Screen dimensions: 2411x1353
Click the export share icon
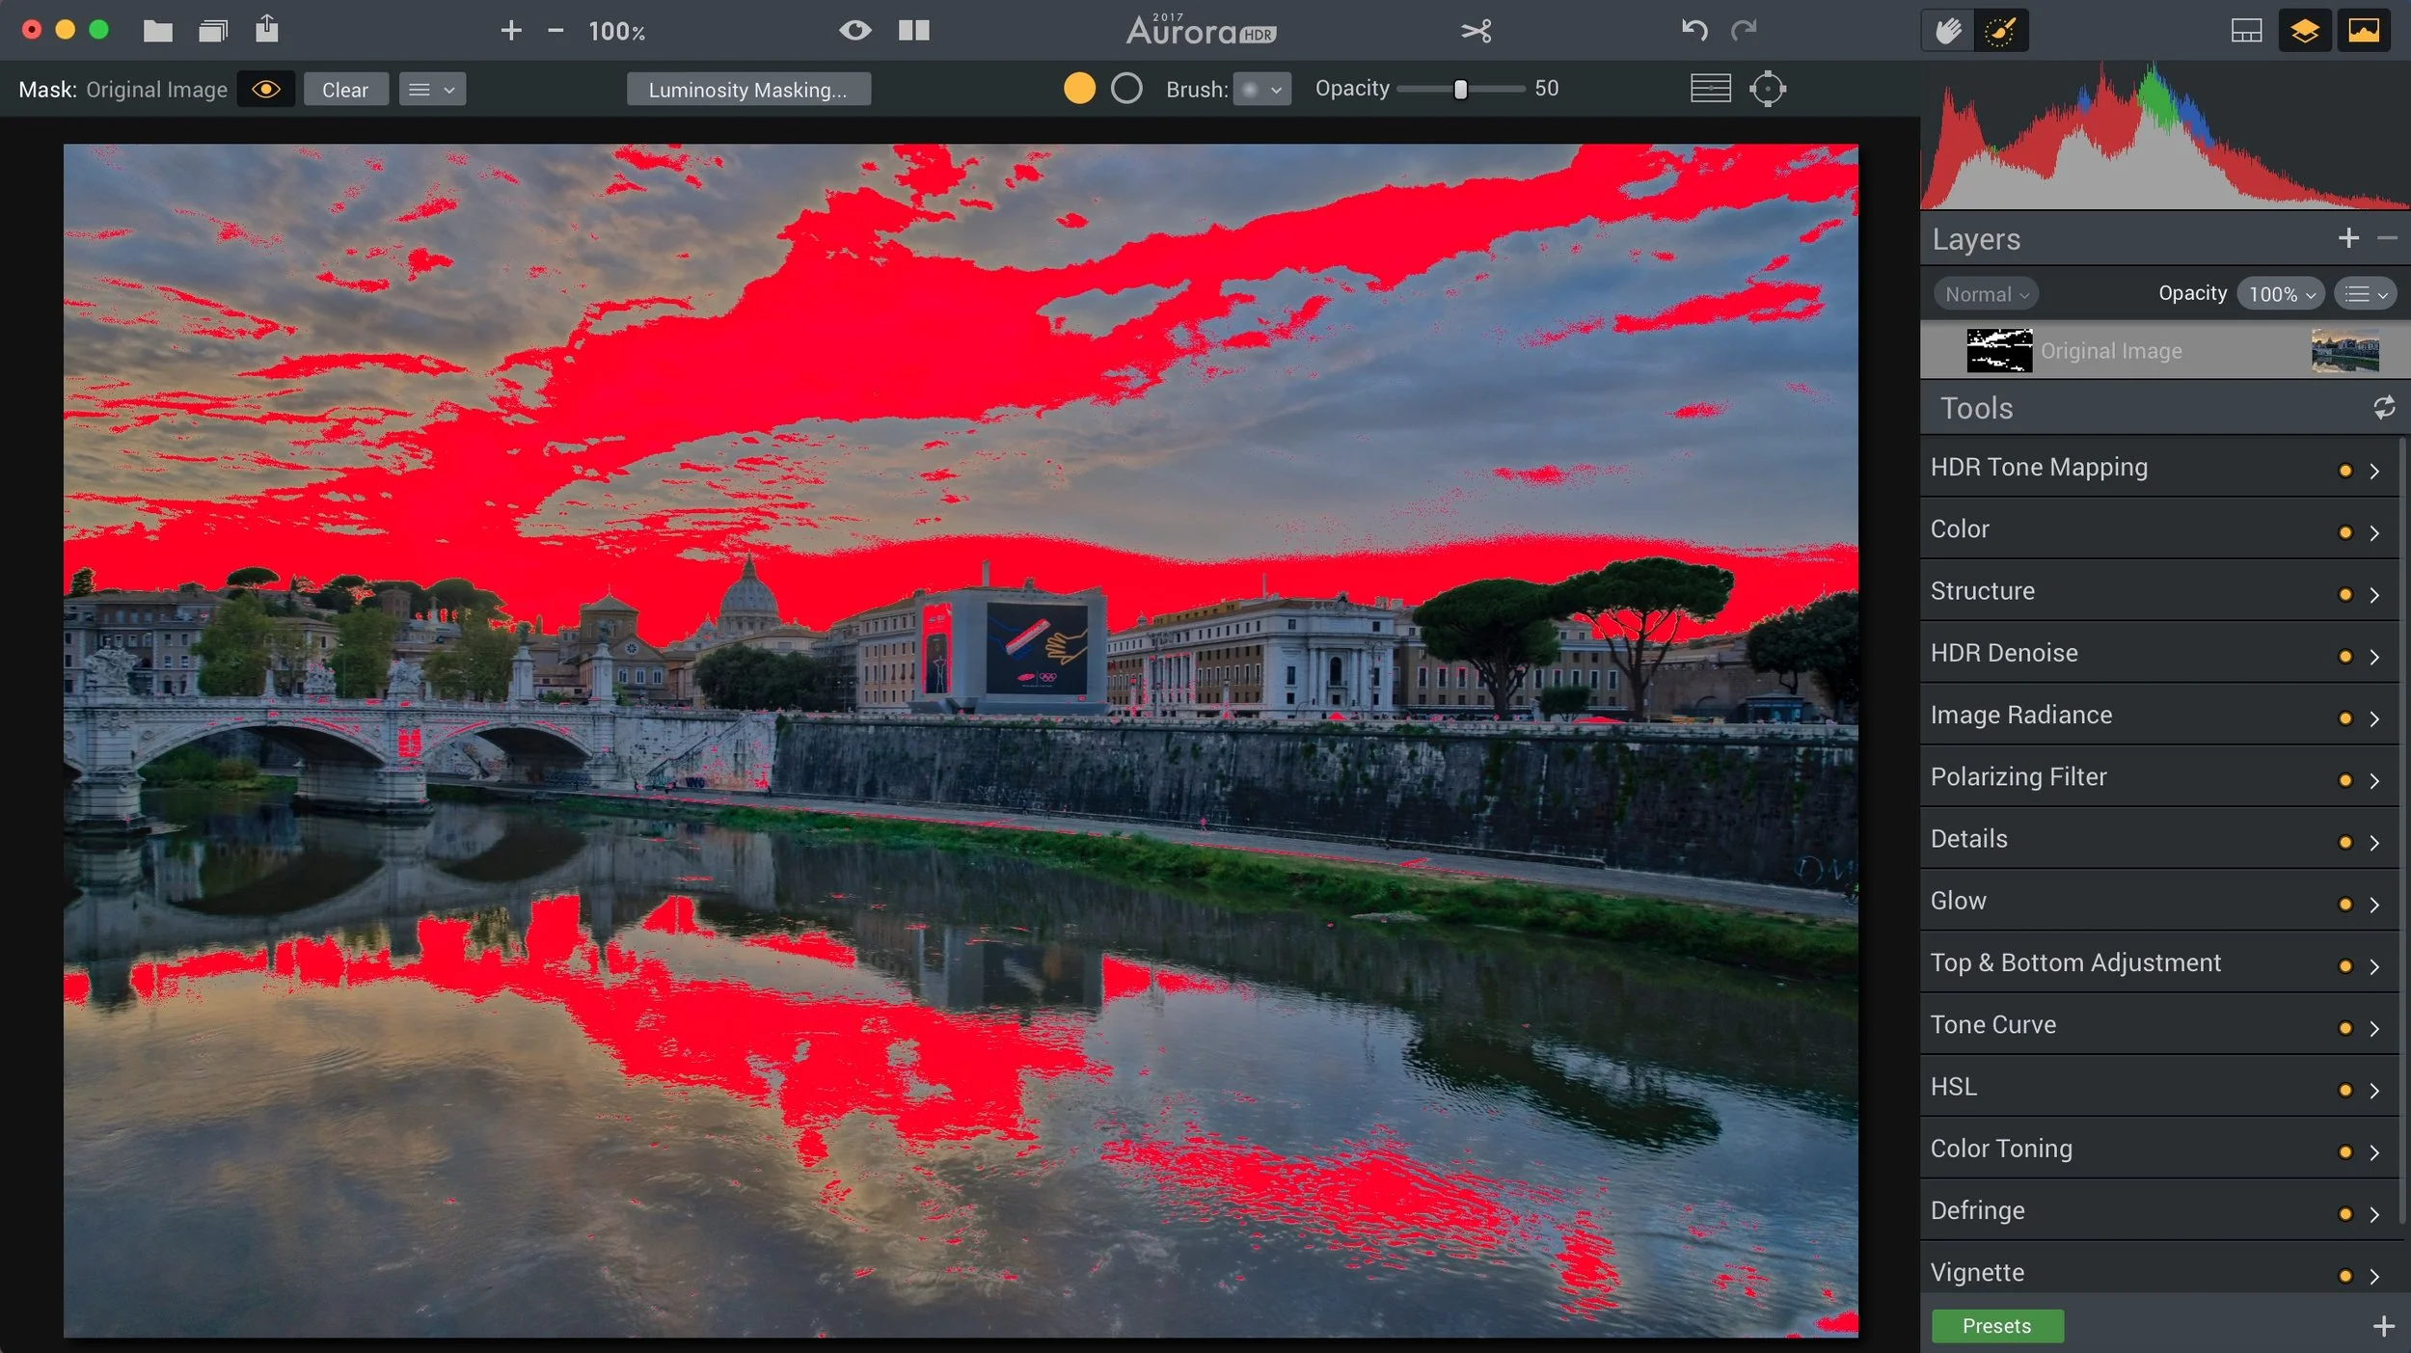coord(267,29)
